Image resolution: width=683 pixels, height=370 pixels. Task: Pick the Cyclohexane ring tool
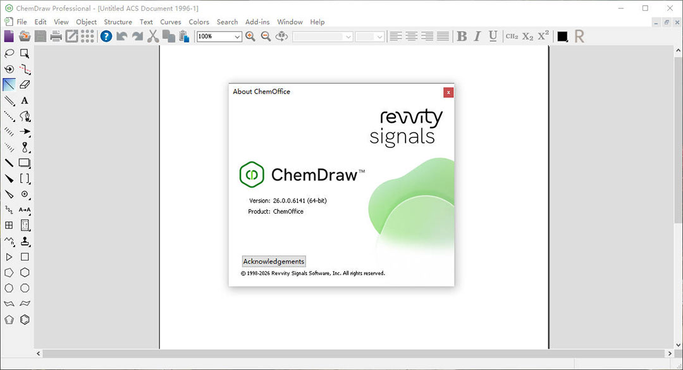(25, 273)
